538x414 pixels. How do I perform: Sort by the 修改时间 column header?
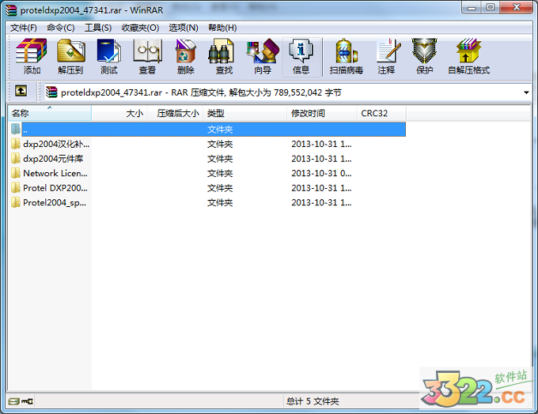click(321, 113)
